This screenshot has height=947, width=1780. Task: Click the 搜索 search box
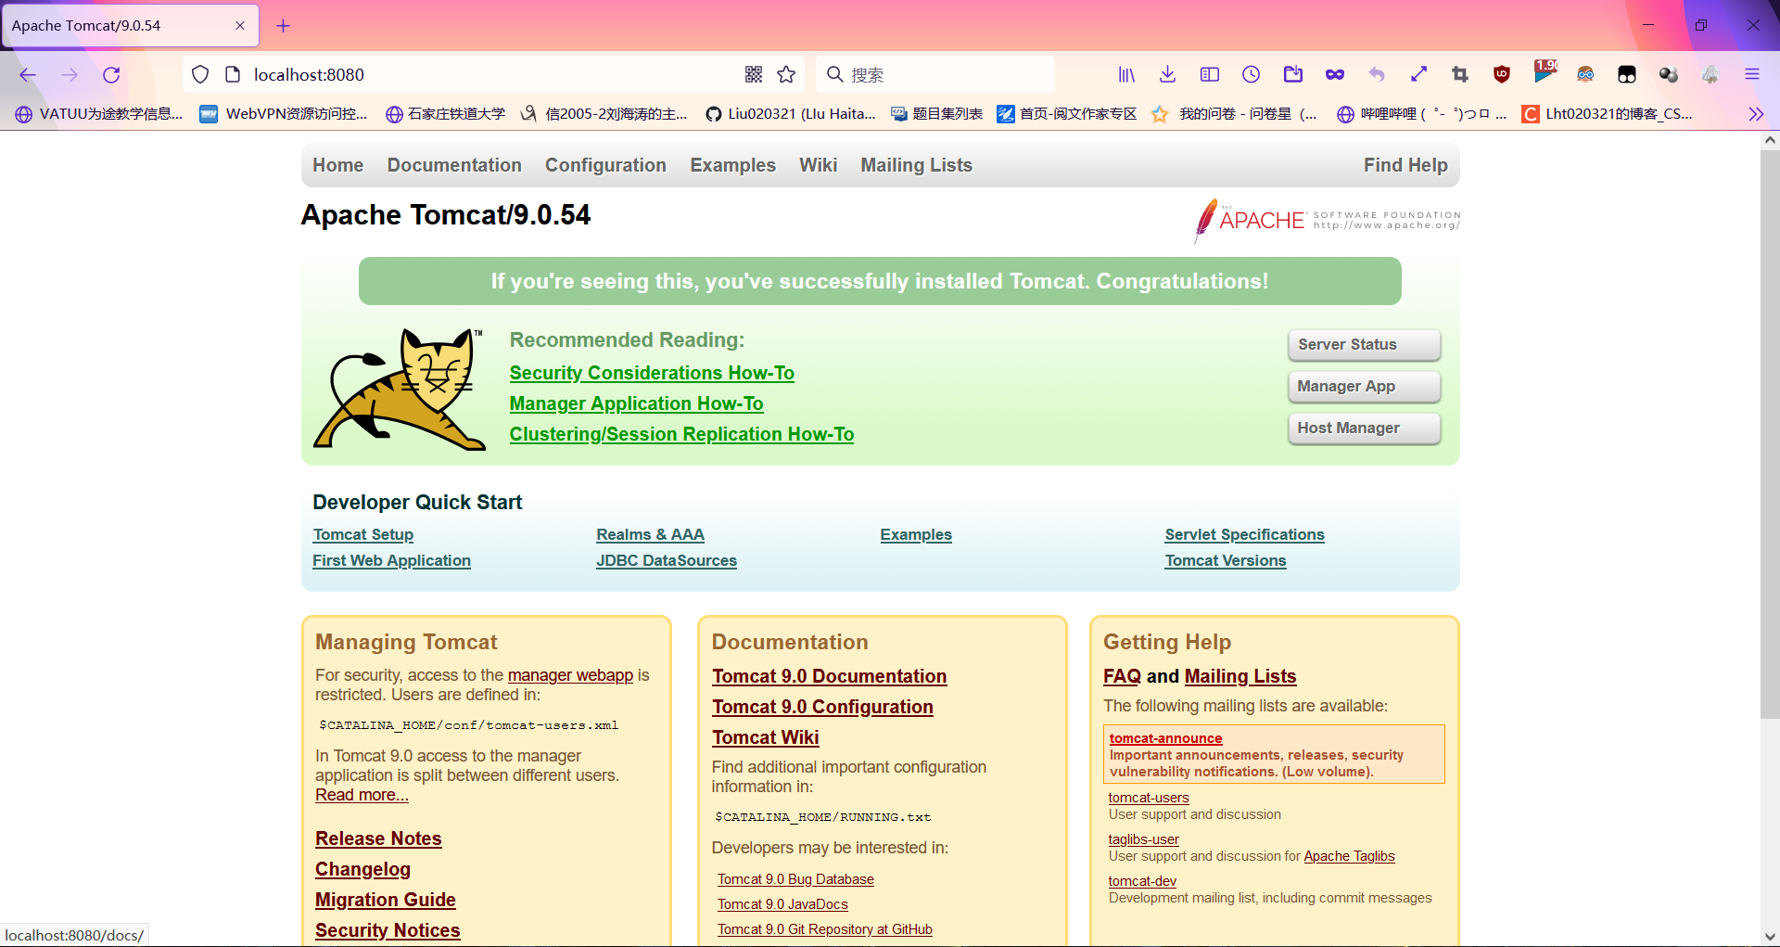[x=936, y=74]
